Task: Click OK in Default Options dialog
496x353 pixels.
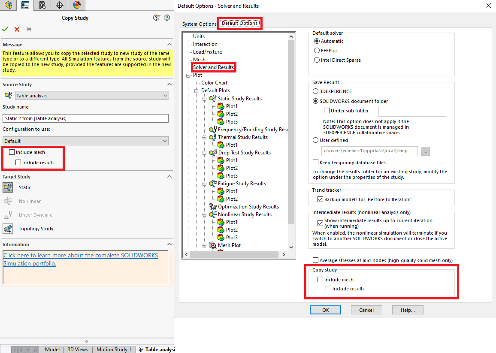Action: pos(325,310)
